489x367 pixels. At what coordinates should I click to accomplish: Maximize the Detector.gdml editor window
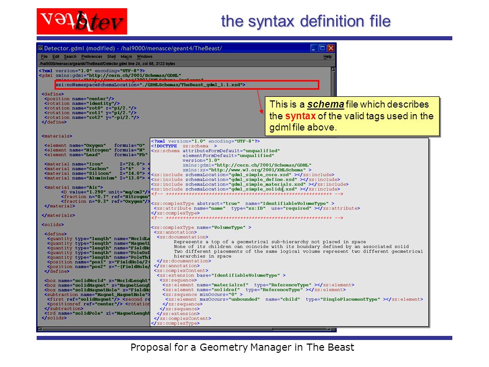(322, 48)
